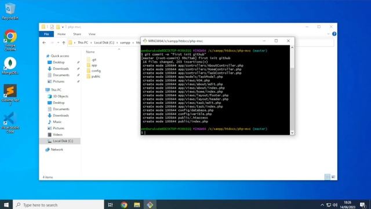The height and width of the screenshot is (209, 371).
Task: Switch to Git Bash on the taskbar
Action: (150, 205)
